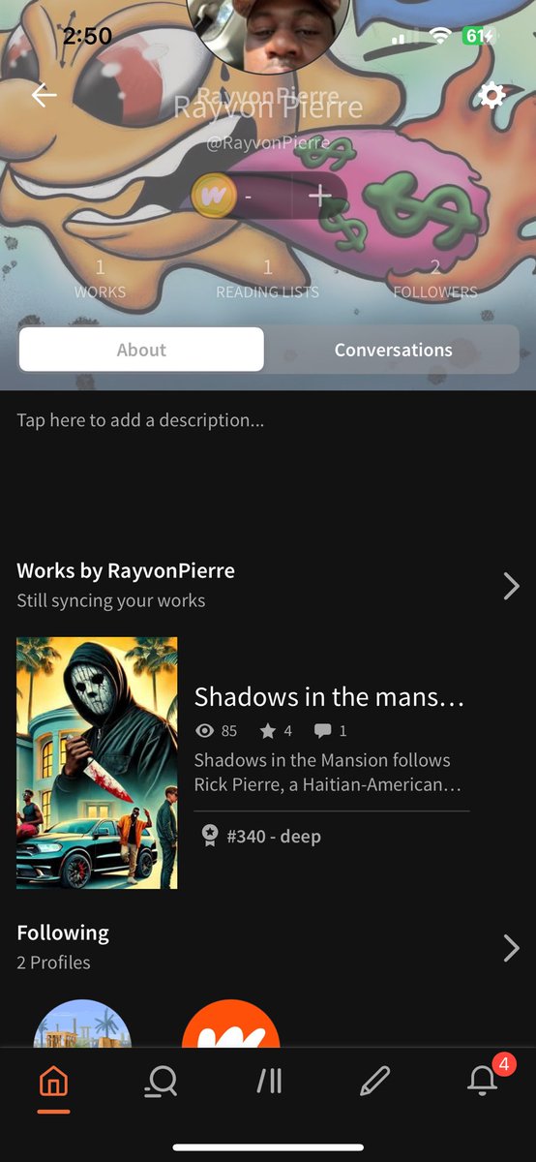This screenshot has width=536, height=1162.
Task: Tap the comment bubble icon showing 1
Action: [x=322, y=731]
